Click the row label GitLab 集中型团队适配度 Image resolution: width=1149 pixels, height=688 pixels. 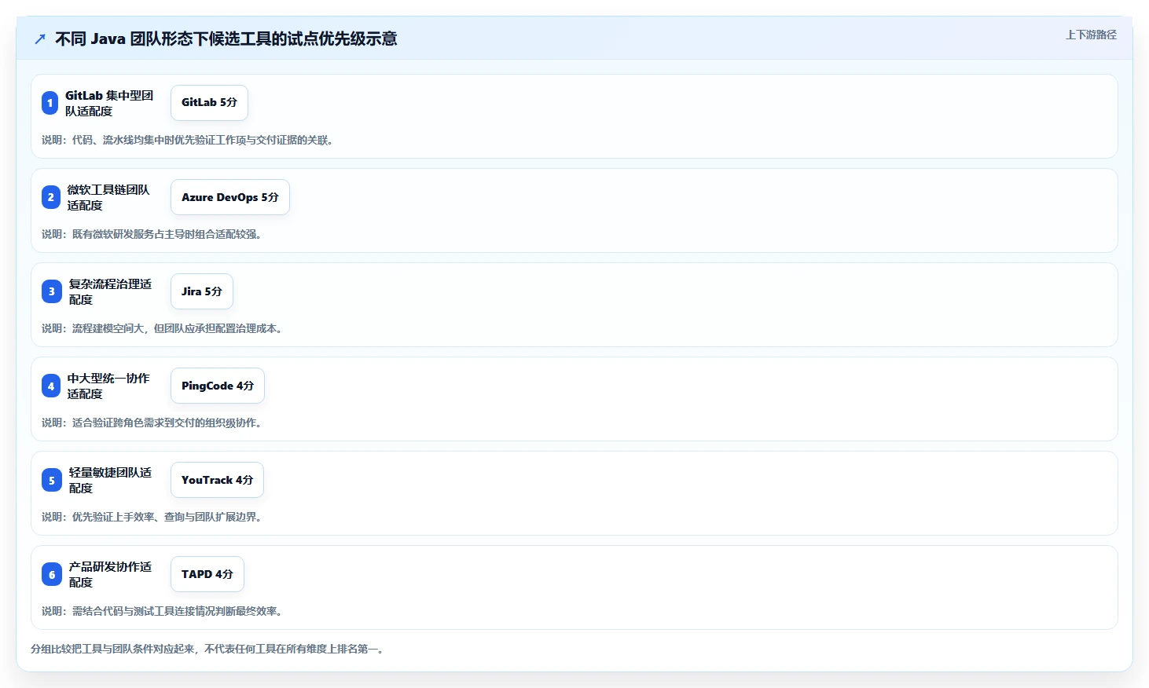coord(110,103)
